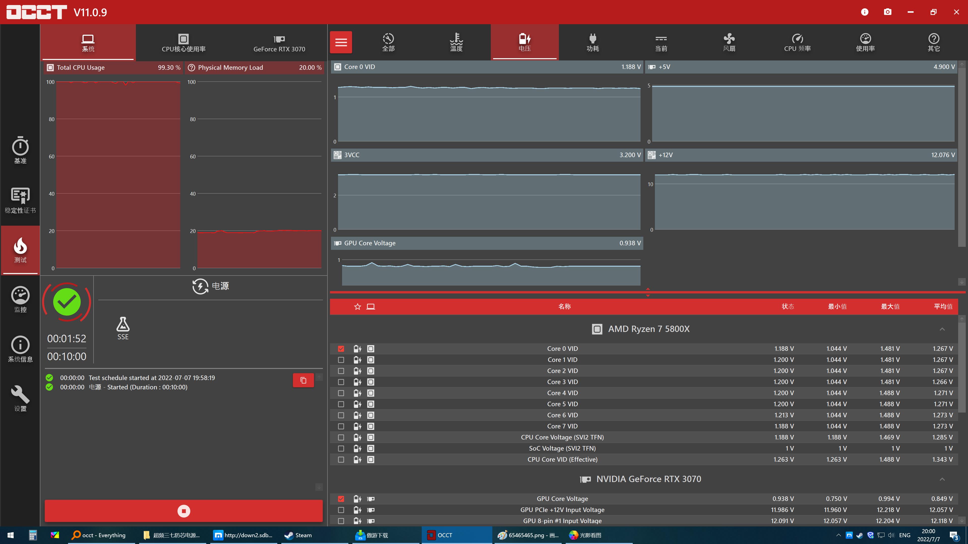The height and width of the screenshot is (544, 968).
Task: Open 系统信息 system info page
Action: (x=20, y=349)
